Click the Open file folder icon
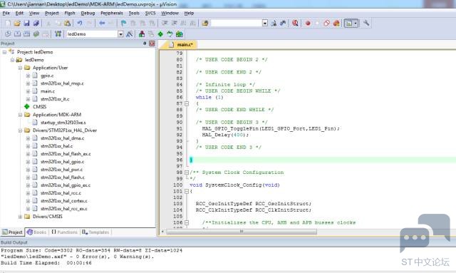The width and height of the screenshot is (456, 273). click(x=17, y=24)
